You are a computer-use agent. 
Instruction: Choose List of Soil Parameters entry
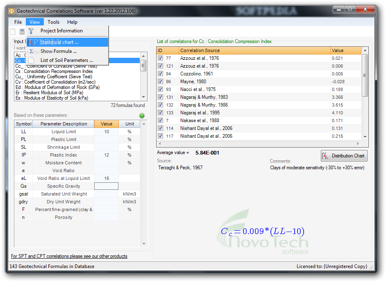point(67,60)
